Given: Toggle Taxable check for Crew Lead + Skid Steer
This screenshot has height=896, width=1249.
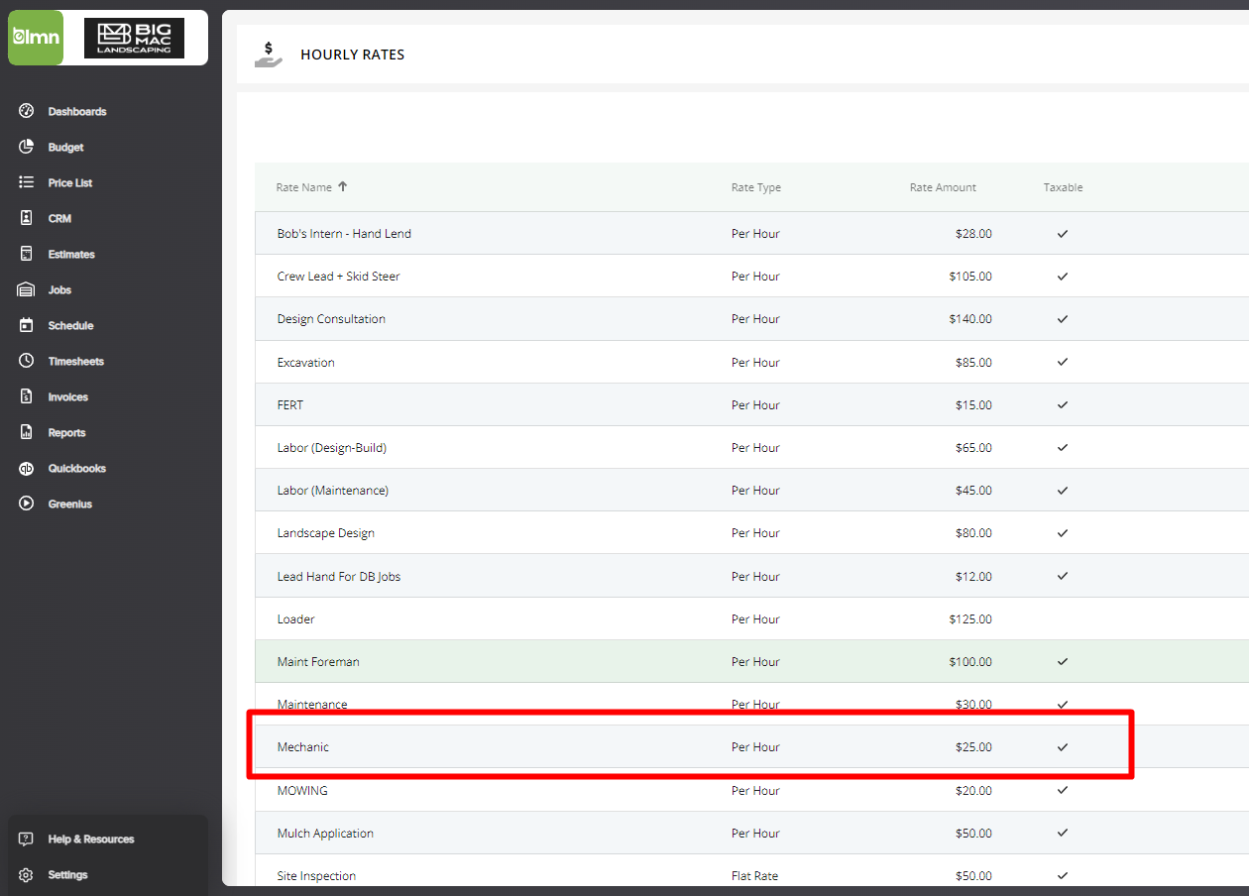Looking at the screenshot, I should pyautogui.click(x=1063, y=277).
